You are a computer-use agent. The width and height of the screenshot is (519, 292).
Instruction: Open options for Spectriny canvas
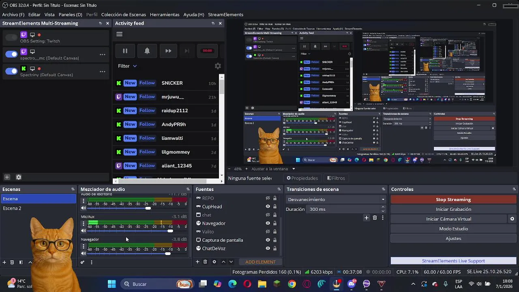click(102, 72)
